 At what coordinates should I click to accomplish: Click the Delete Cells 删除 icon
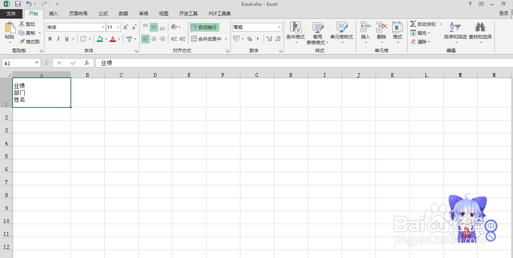pyautogui.click(x=381, y=30)
